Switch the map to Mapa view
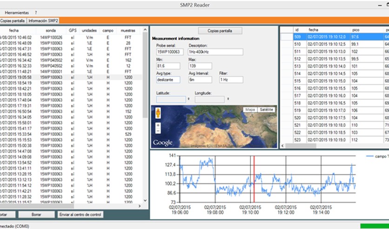Screen dimensions: 389x229 tap(250, 110)
